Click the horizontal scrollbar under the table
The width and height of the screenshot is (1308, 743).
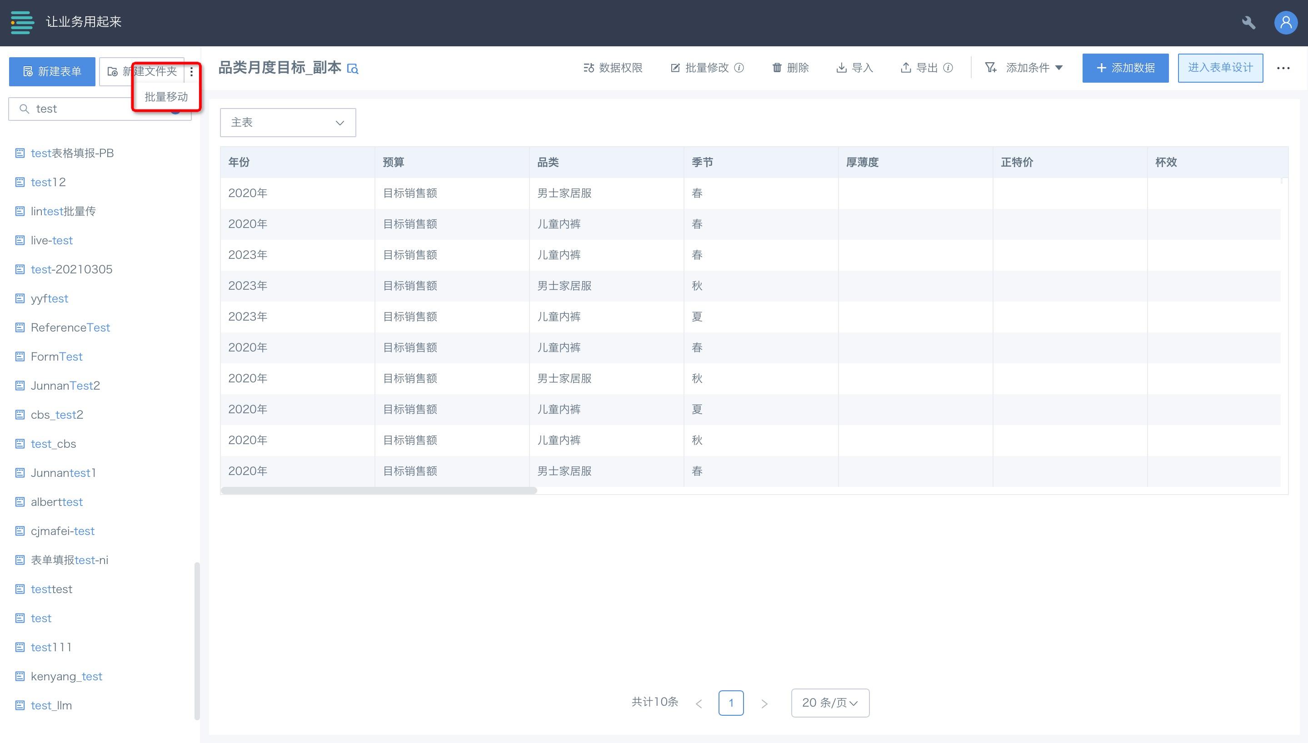(378, 490)
